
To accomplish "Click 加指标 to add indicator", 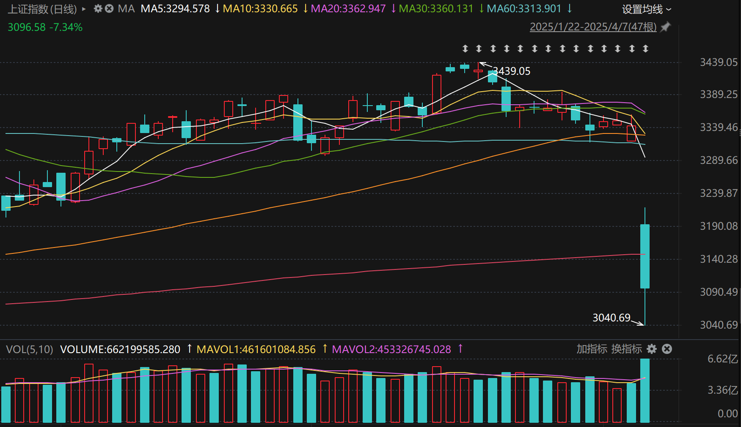I will 592,349.
